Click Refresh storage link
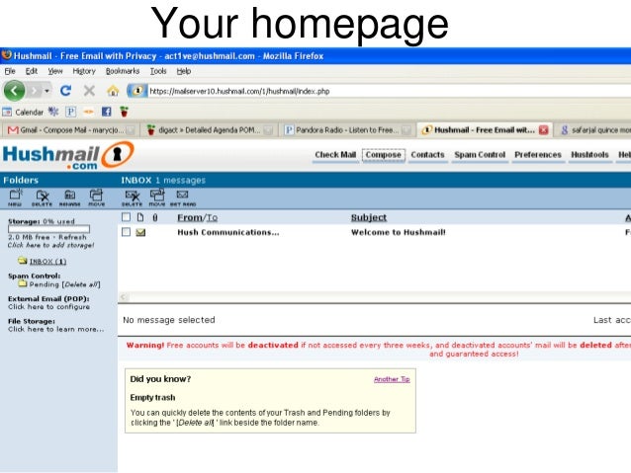This screenshot has width=631, height=473. 72,237
